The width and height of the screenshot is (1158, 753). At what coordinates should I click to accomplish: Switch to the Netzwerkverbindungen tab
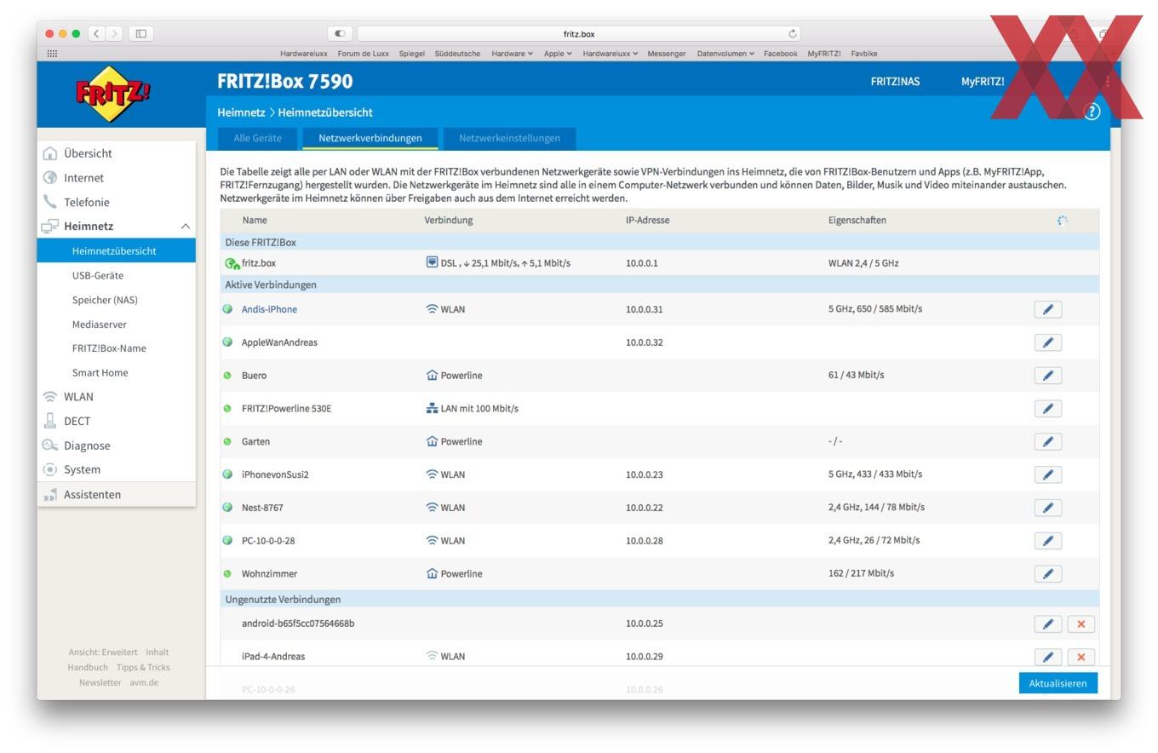370,138
